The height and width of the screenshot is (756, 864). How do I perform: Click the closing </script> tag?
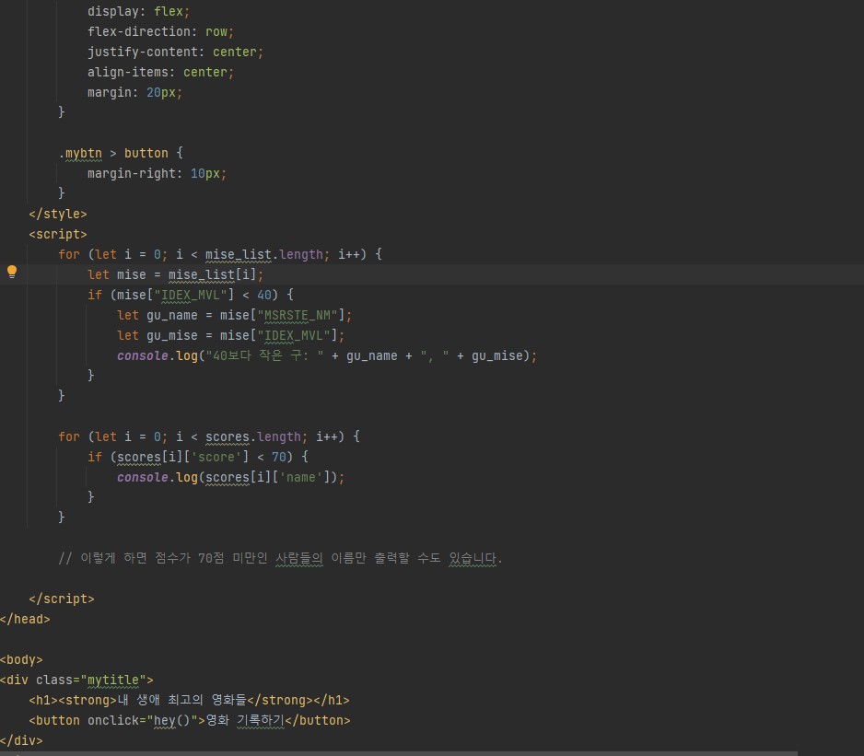pos(61,599)
